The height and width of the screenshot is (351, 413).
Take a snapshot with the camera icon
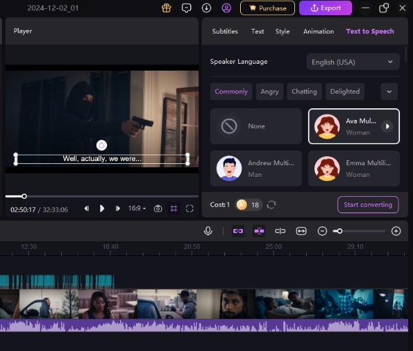158,208
